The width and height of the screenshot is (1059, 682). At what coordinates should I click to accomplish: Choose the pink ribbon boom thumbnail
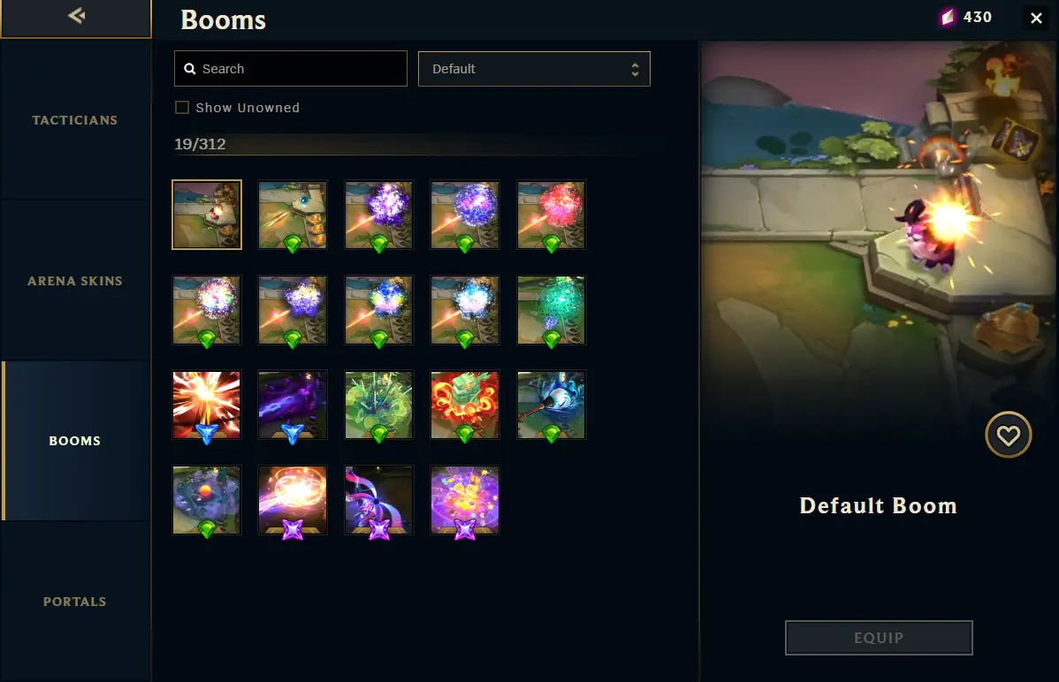click(x=379, y=500)
